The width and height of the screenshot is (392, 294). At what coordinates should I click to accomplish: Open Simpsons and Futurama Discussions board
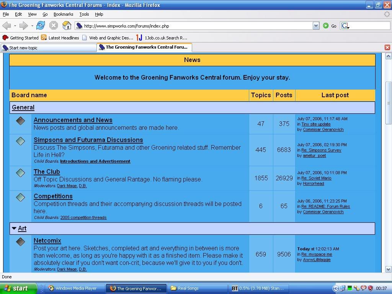click(88, 140)
